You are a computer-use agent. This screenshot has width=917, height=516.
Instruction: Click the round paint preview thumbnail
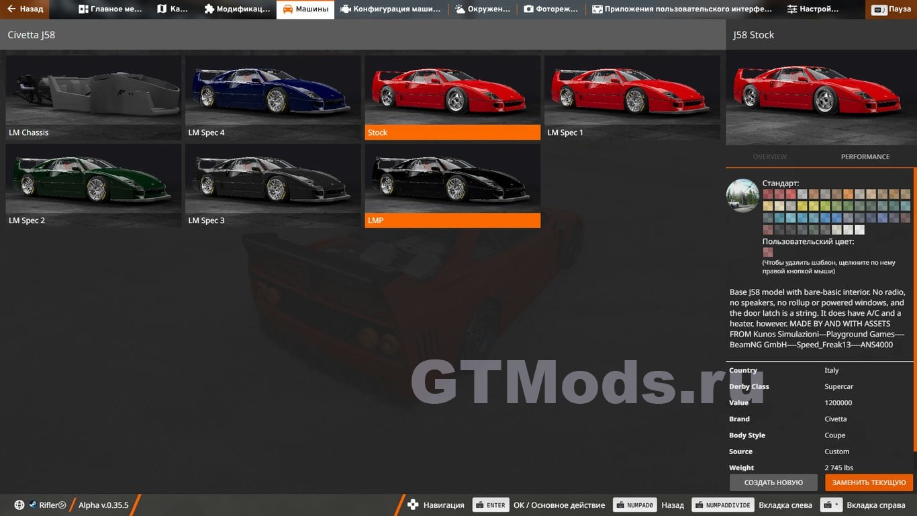click(742, 196)
